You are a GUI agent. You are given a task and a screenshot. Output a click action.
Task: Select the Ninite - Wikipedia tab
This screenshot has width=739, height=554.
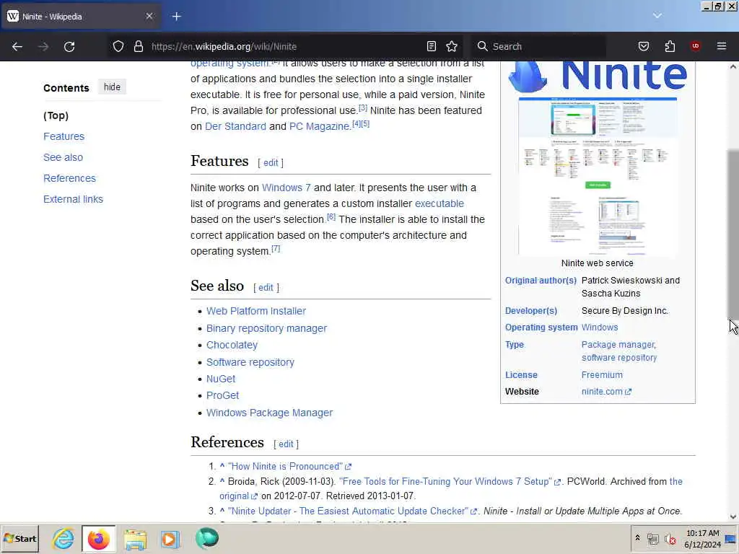click(80, 17)
